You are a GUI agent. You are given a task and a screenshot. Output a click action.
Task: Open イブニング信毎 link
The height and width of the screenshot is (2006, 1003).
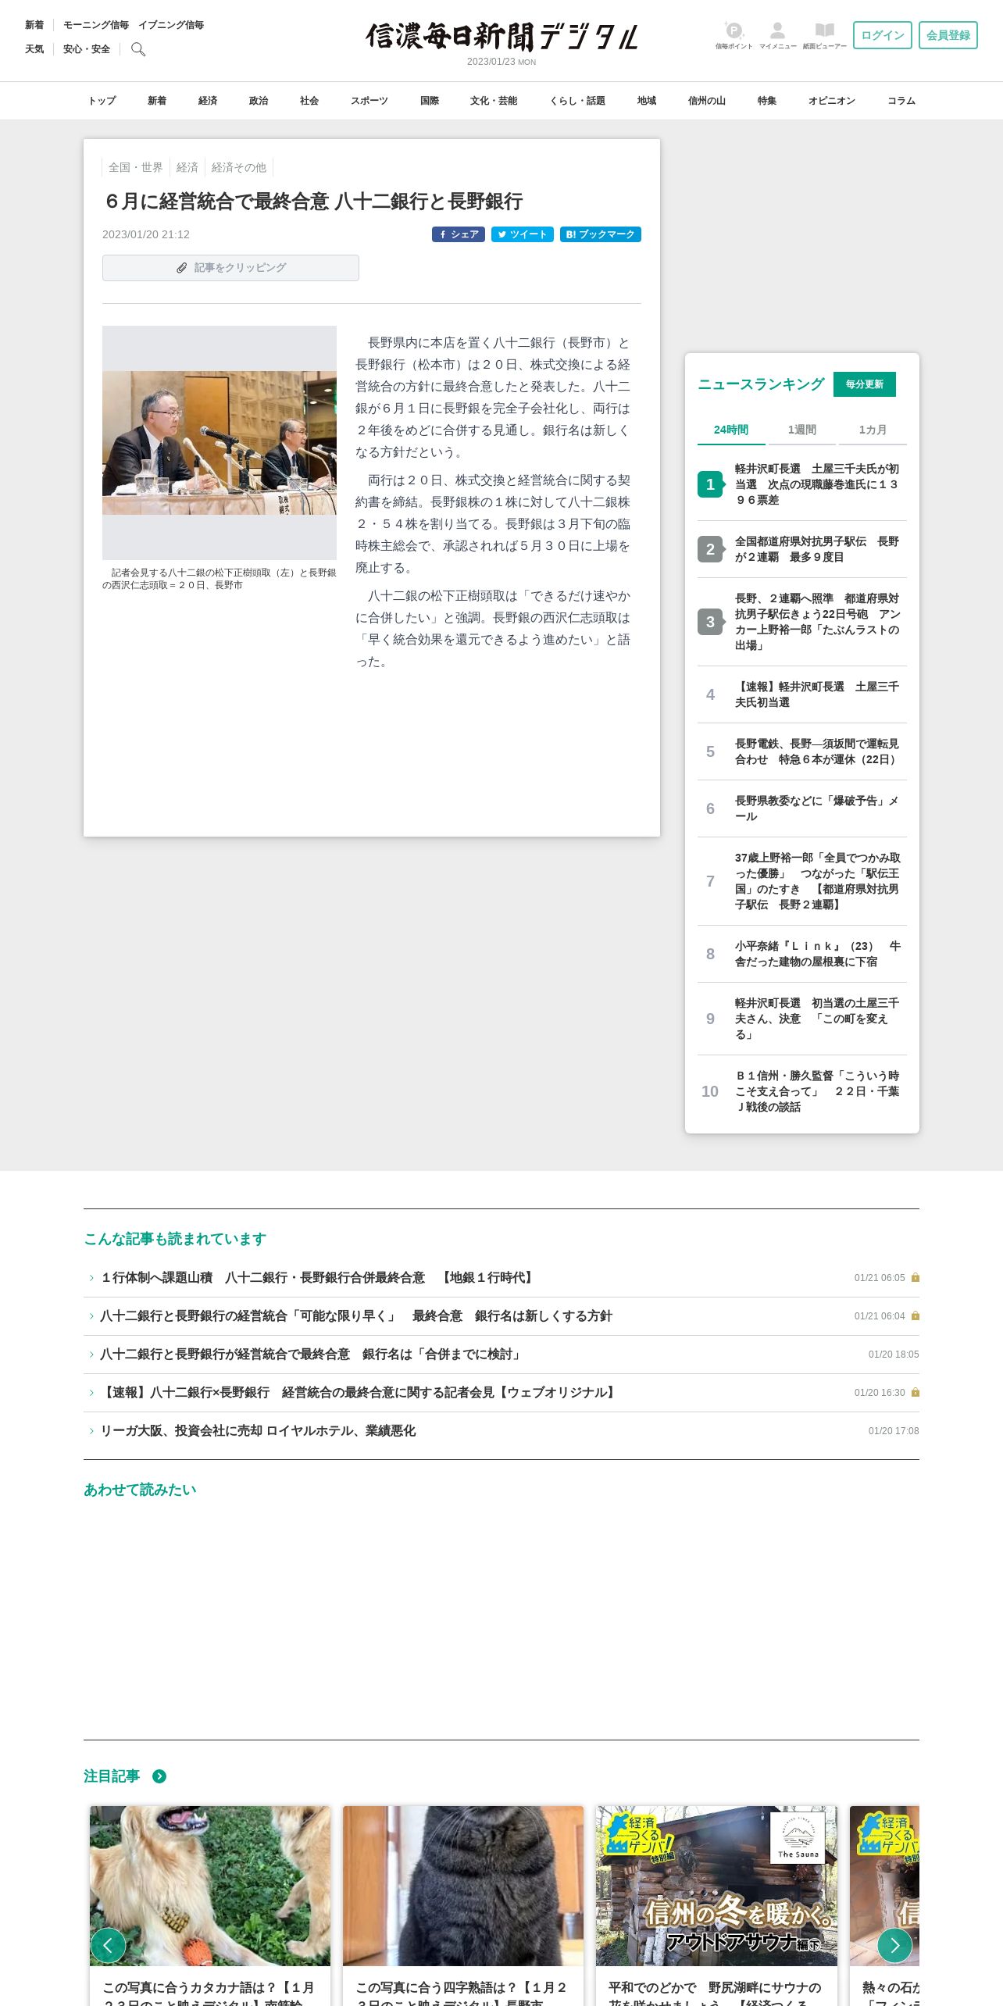[171, 25]
